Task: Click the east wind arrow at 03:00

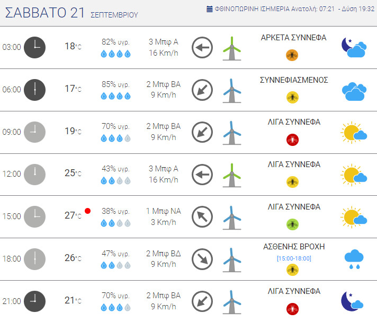Action: [x=202, y=48]
